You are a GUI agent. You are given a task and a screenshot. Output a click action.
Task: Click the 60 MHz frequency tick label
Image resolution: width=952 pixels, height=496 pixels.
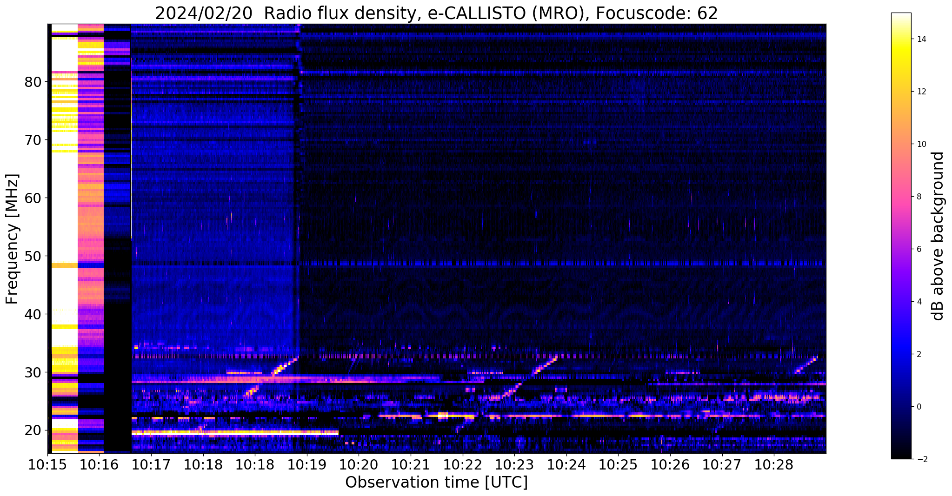click(33, 198)
